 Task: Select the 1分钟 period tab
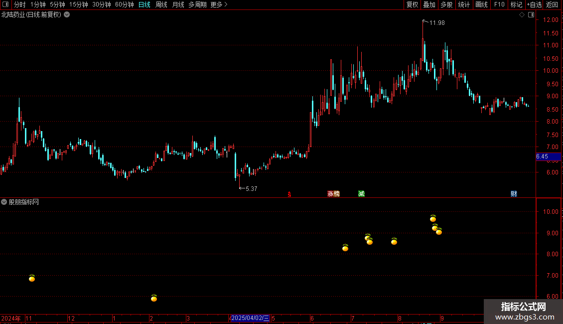(x=38, y=4)
